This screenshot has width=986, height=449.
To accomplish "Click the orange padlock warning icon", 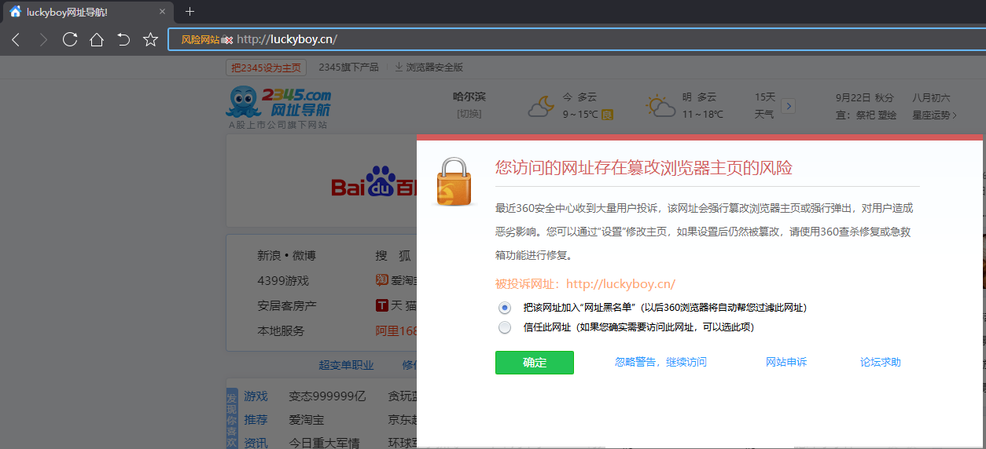I will [x=454, y=181].
